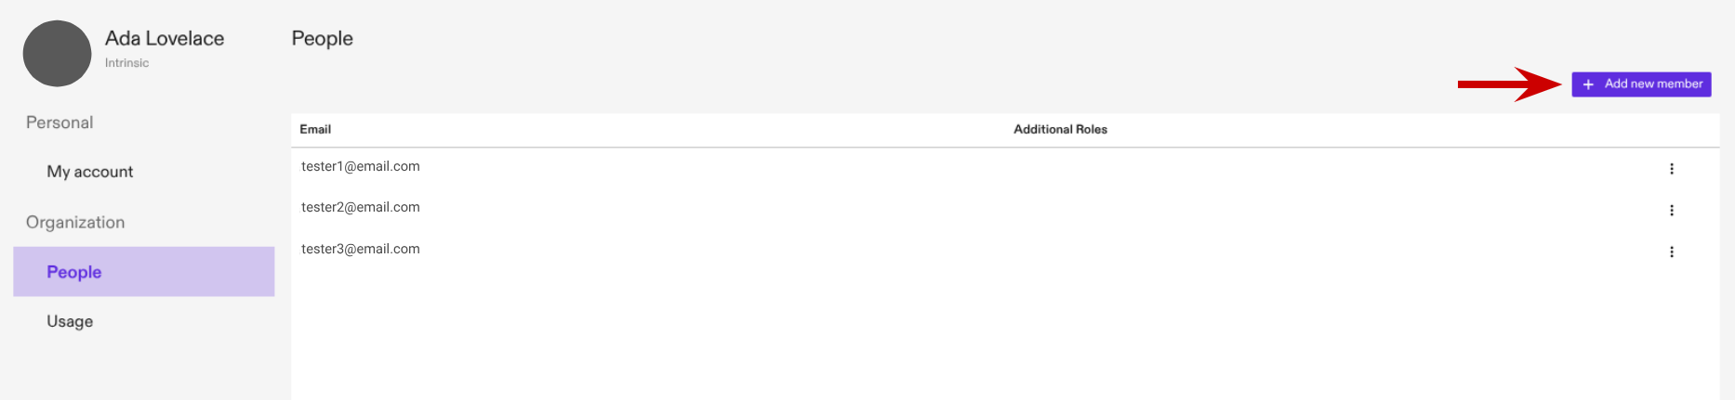The height and width of the screenshot is (400, 1735).
Task: Click the Intrinsic organization label
Action: [x=126, y=63]
